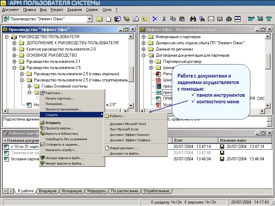Click the binoculars search icon

(x=193, y=19)
